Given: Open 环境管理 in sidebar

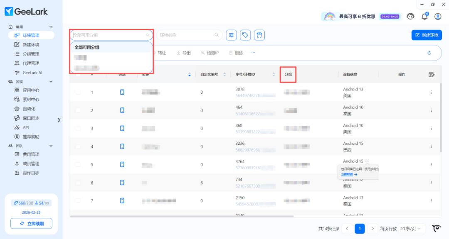Looking at the screenshot, I should pyautogui.click(x=31, y=35).
